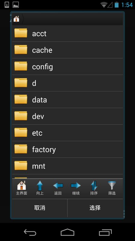Open the mnt folder
135x241 pixels.
[67, 166]
